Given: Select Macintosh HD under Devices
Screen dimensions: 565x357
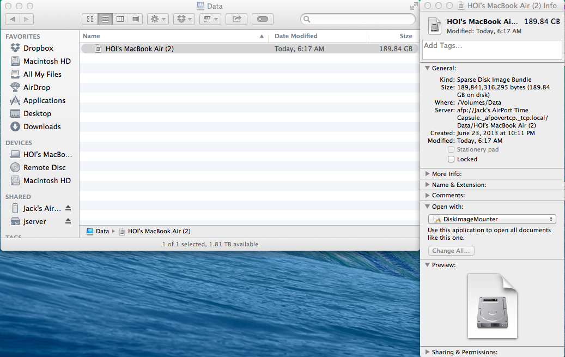Looking at the screenshot, I should [47, 180].
